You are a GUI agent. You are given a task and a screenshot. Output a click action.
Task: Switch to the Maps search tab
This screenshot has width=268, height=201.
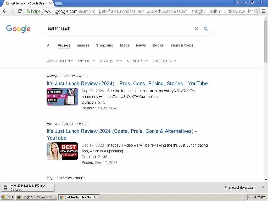[125, 45]
